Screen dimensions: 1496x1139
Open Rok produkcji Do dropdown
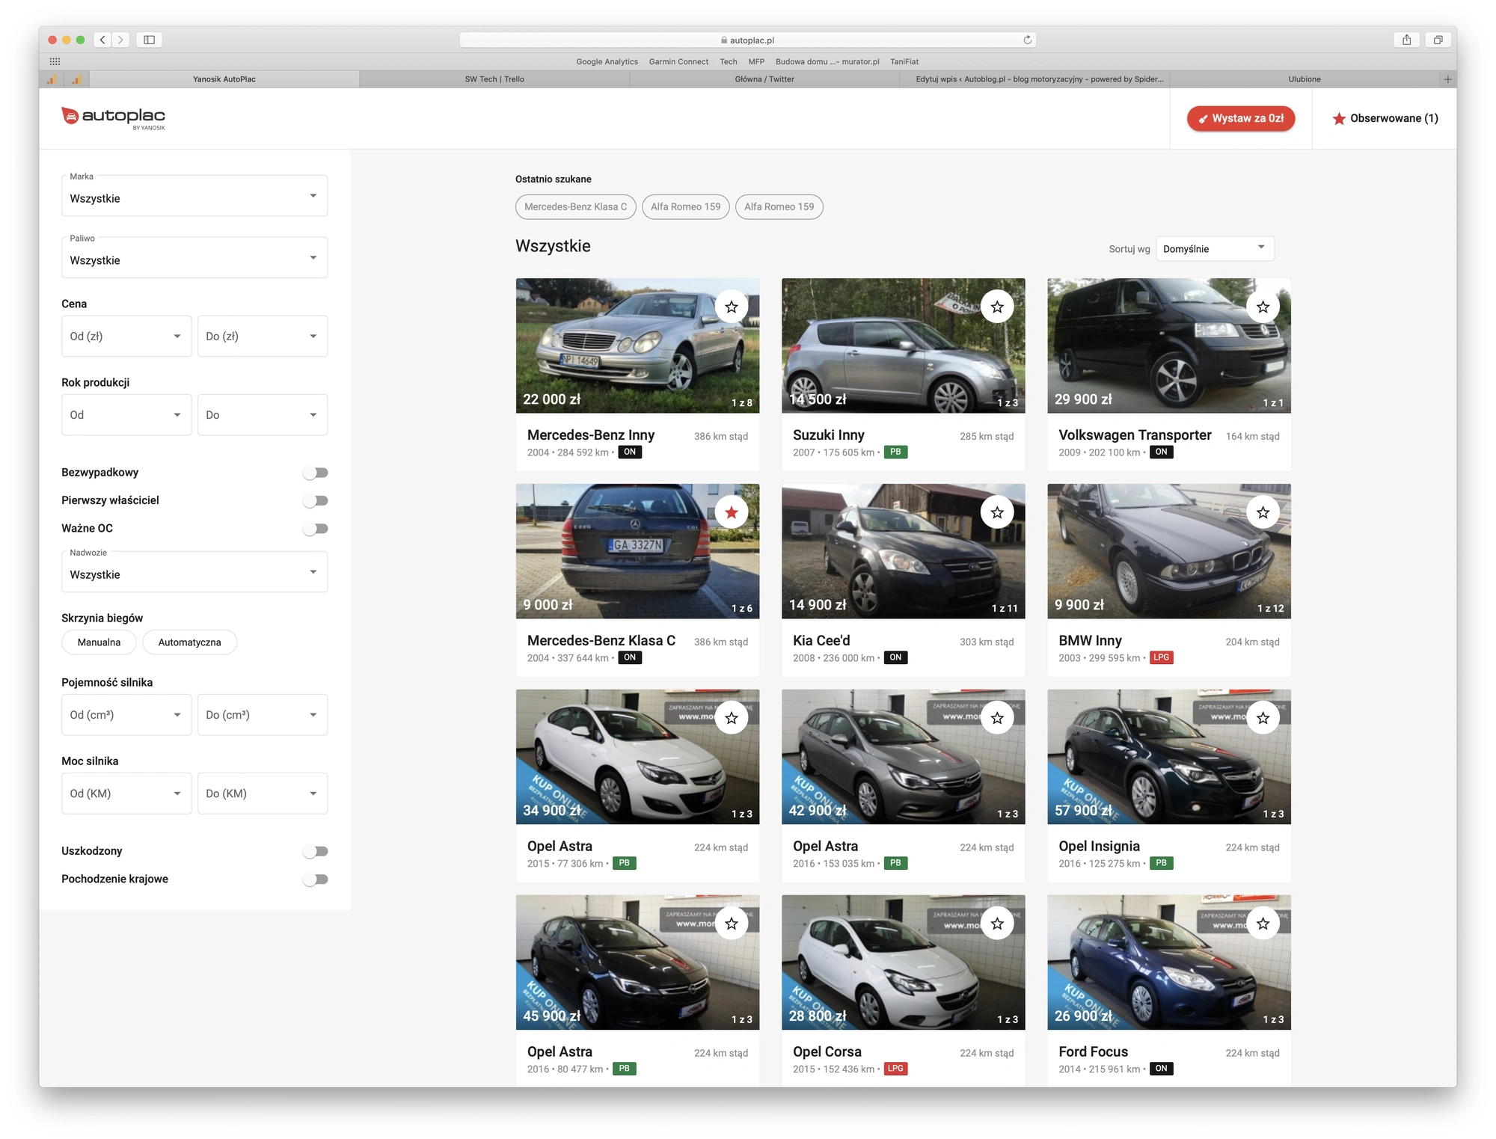pos(263,414)
